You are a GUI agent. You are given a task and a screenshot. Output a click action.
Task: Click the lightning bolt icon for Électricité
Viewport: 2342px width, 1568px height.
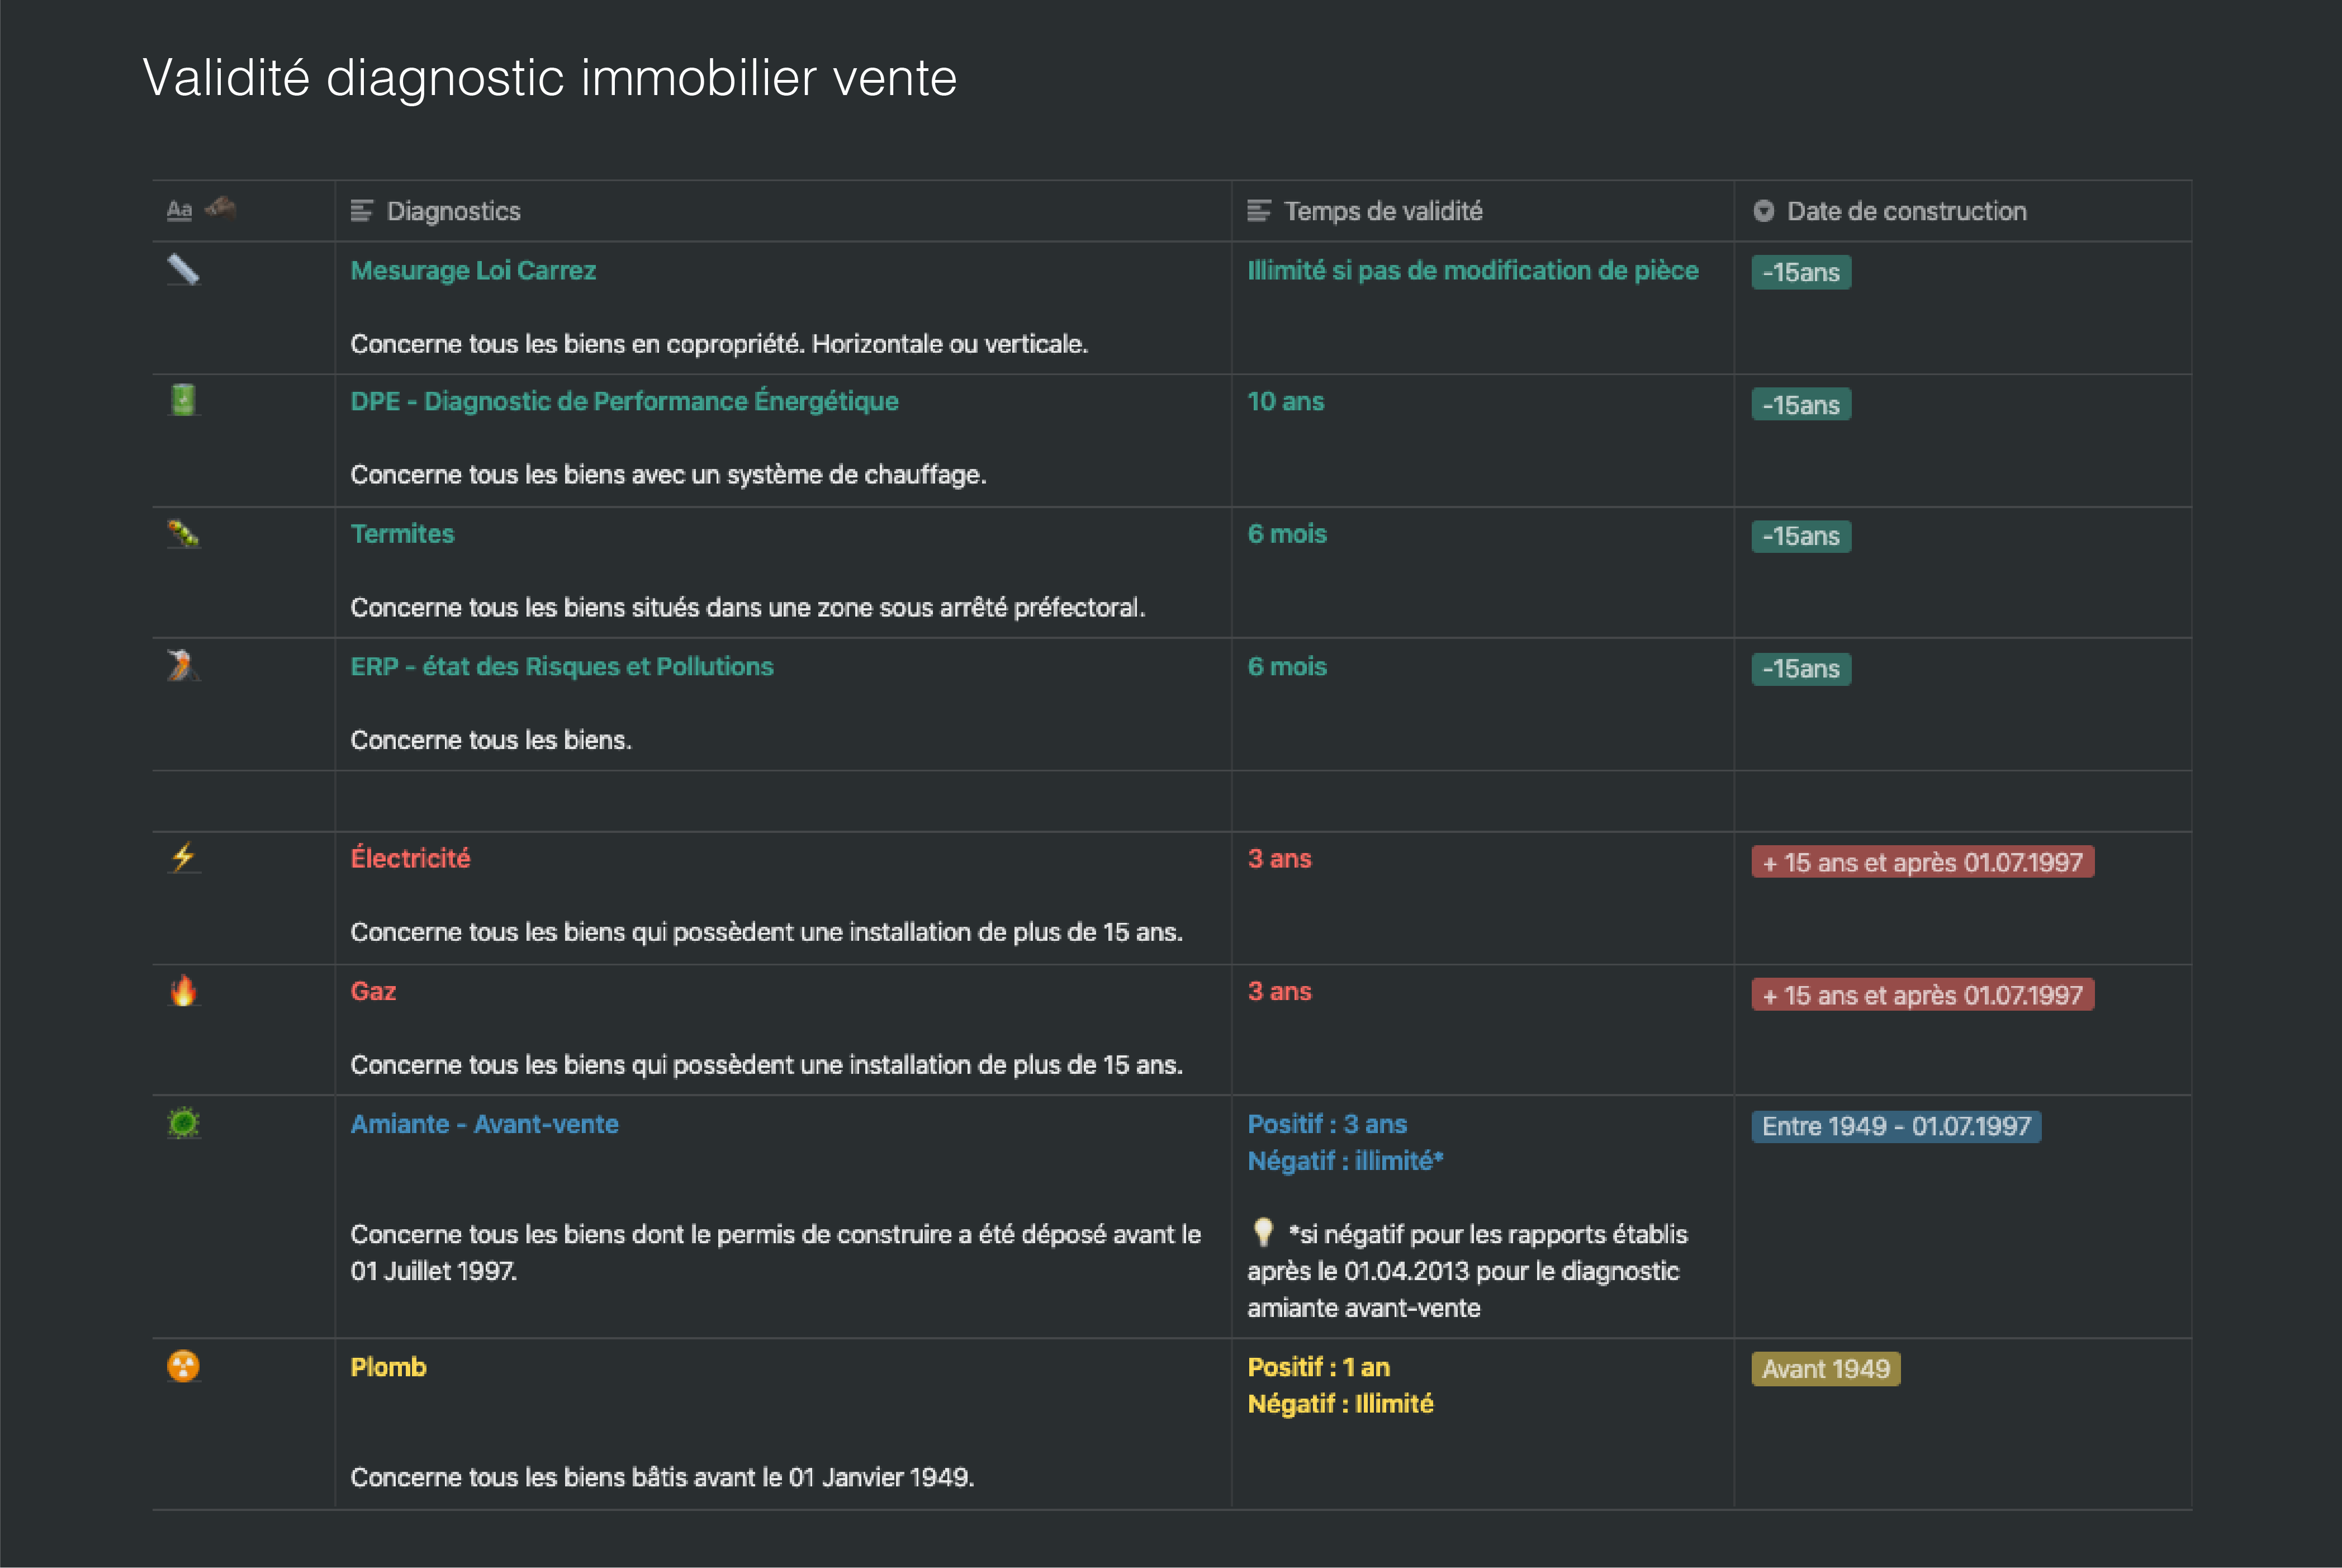point(183,858)
